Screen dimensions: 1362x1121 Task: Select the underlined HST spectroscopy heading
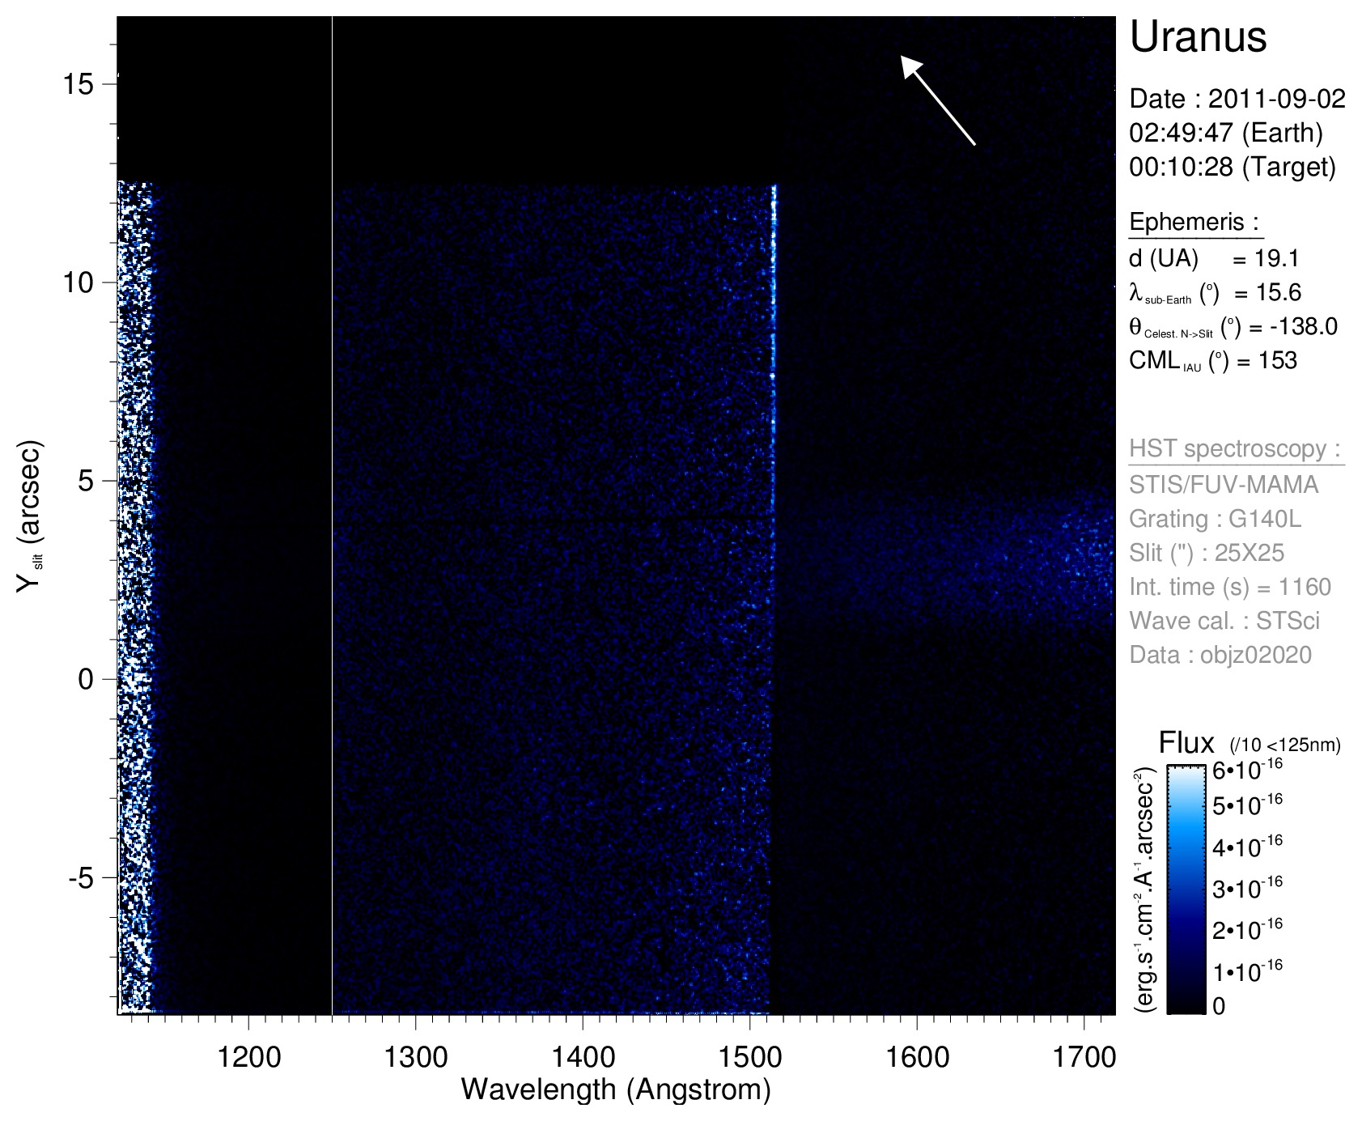pyautogui.click(x=1236, y=448)
